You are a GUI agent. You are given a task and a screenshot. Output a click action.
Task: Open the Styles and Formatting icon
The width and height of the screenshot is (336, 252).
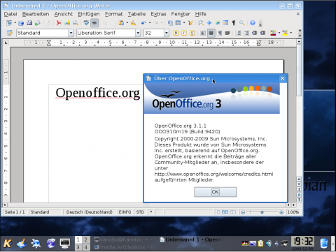tap(9, 33)
